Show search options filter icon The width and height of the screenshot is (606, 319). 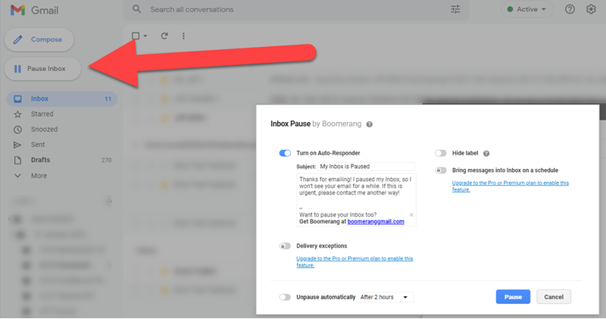coord(455,9)
